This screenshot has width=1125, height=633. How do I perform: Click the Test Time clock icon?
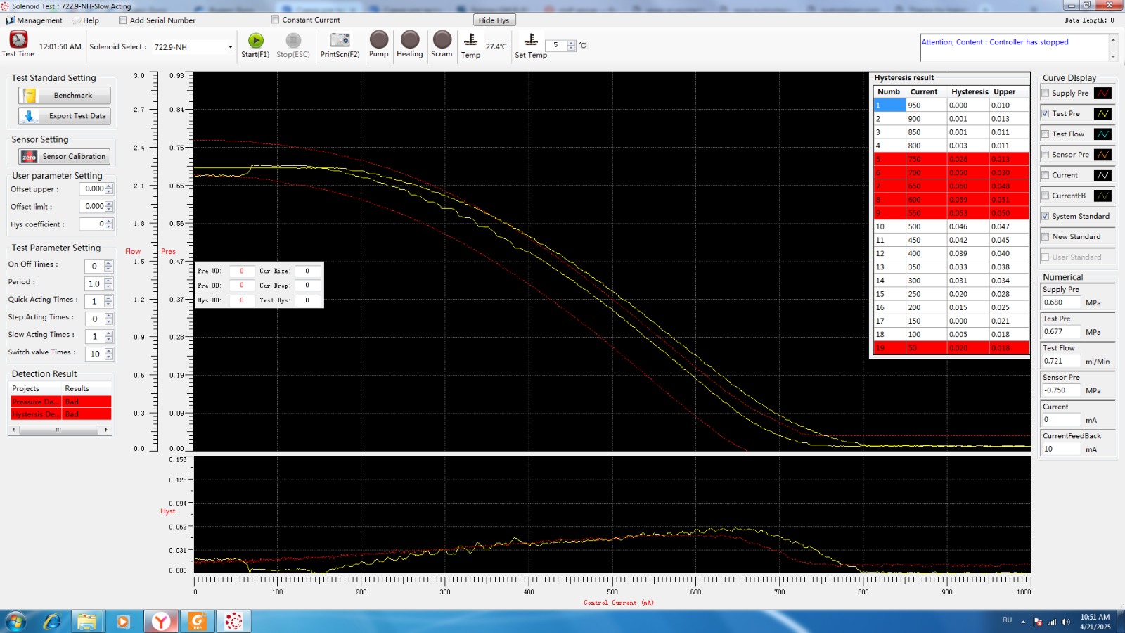(18, 39)
